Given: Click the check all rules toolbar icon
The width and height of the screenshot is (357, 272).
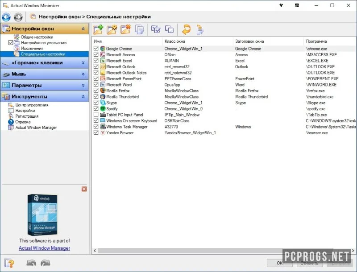Looking at the screenshot, I should (156, 29).
